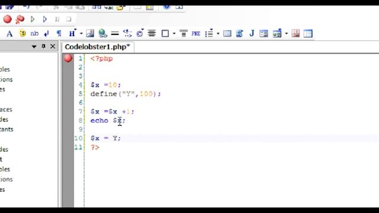Click the '$x =10;' code line
Screen dimensions: 379x213
[105, 85]
